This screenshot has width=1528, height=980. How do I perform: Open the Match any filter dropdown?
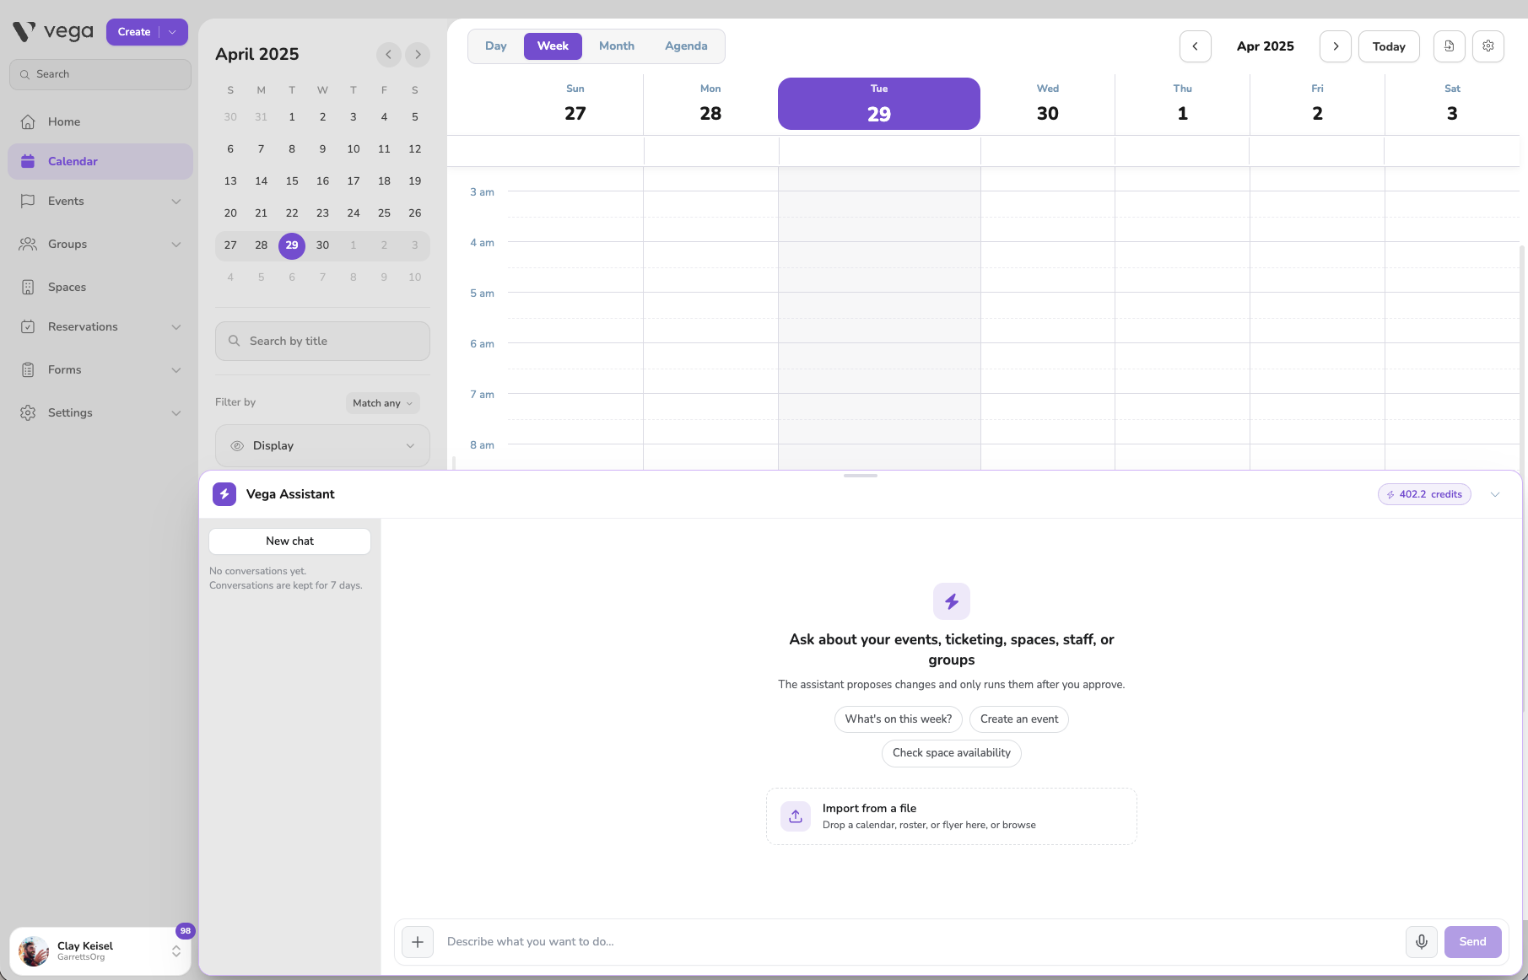point(382,403)
